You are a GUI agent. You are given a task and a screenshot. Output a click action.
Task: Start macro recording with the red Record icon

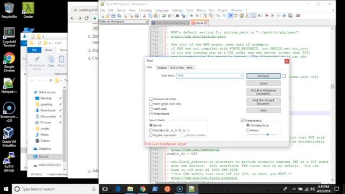pos(267,16)
